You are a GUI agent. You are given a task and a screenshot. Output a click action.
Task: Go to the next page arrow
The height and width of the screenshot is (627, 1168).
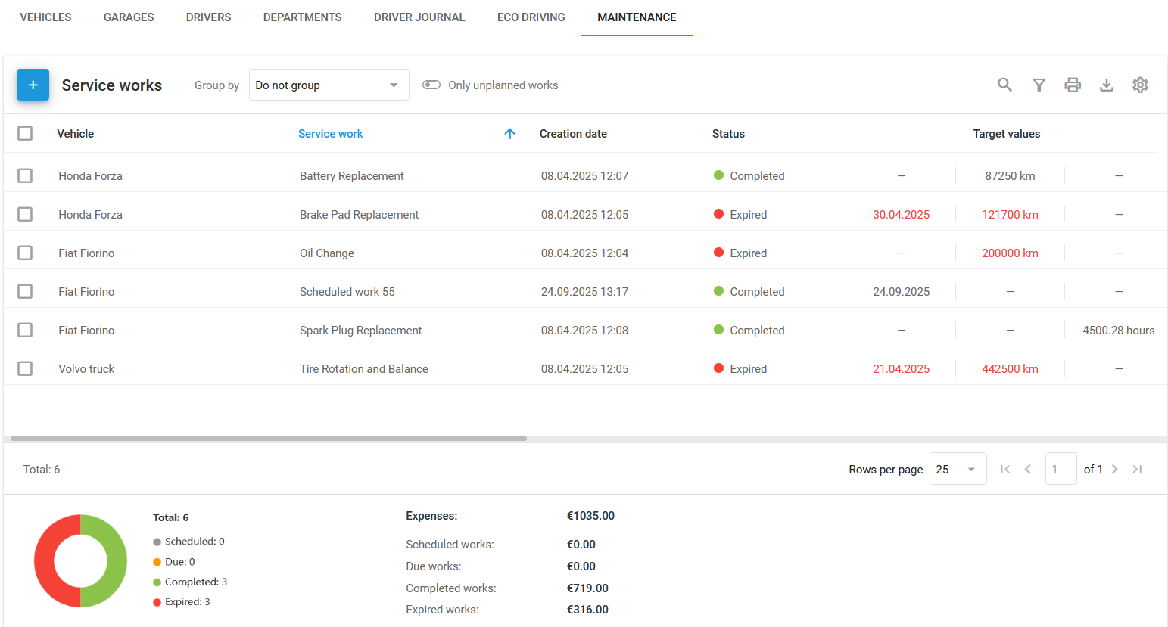tap(1114, 469)
